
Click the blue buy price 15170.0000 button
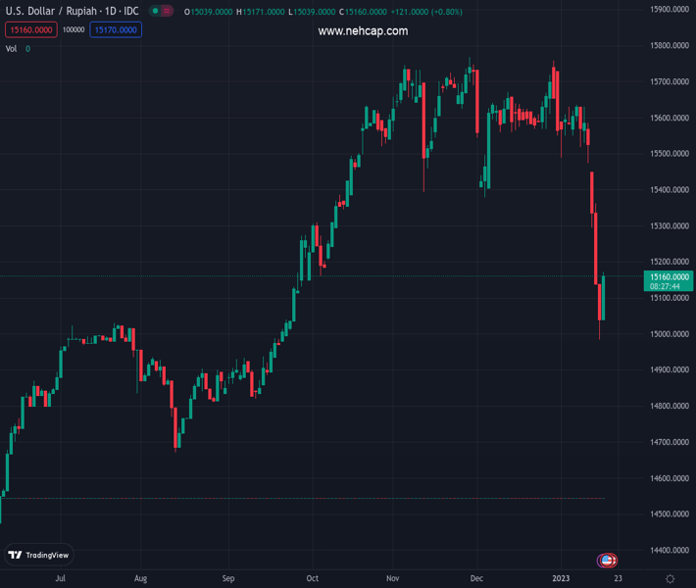pyautogui.click(x=116, y=30)
